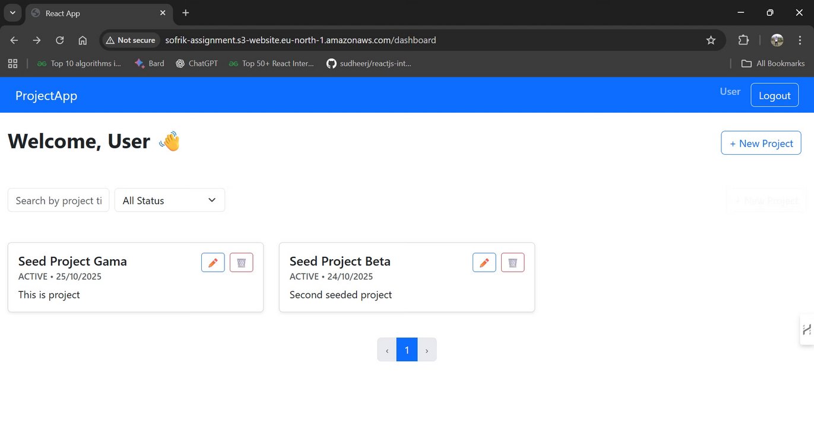Open Chrome three-dot menu
The image size is (814, 427).
pos(797,40)
